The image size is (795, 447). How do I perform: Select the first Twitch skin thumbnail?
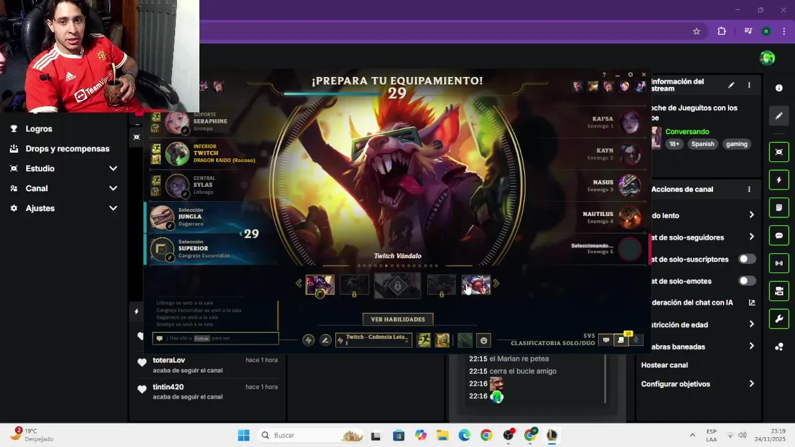pos(320,285)
